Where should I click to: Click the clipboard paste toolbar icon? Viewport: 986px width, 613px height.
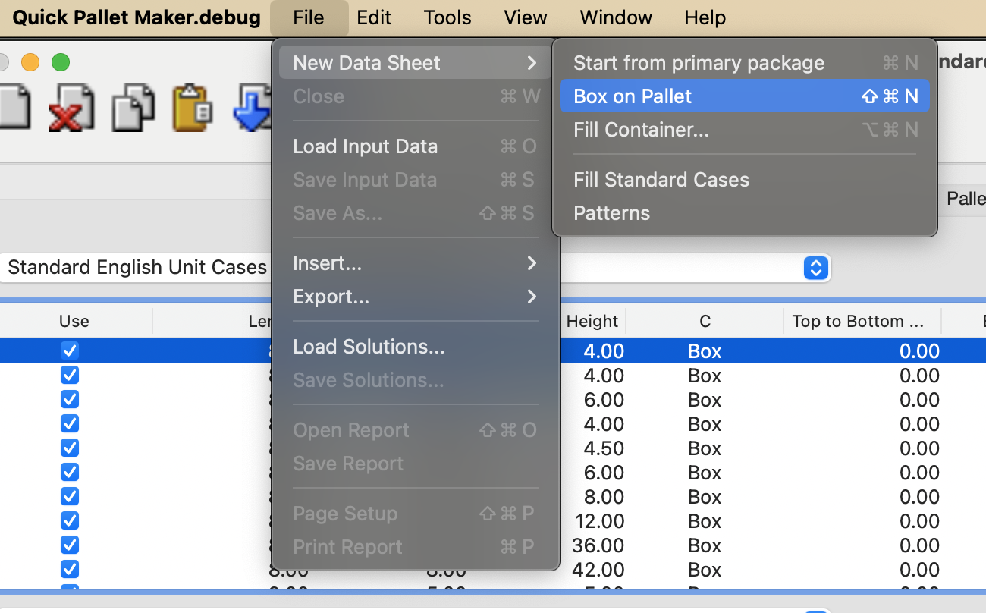coord(194,108)
